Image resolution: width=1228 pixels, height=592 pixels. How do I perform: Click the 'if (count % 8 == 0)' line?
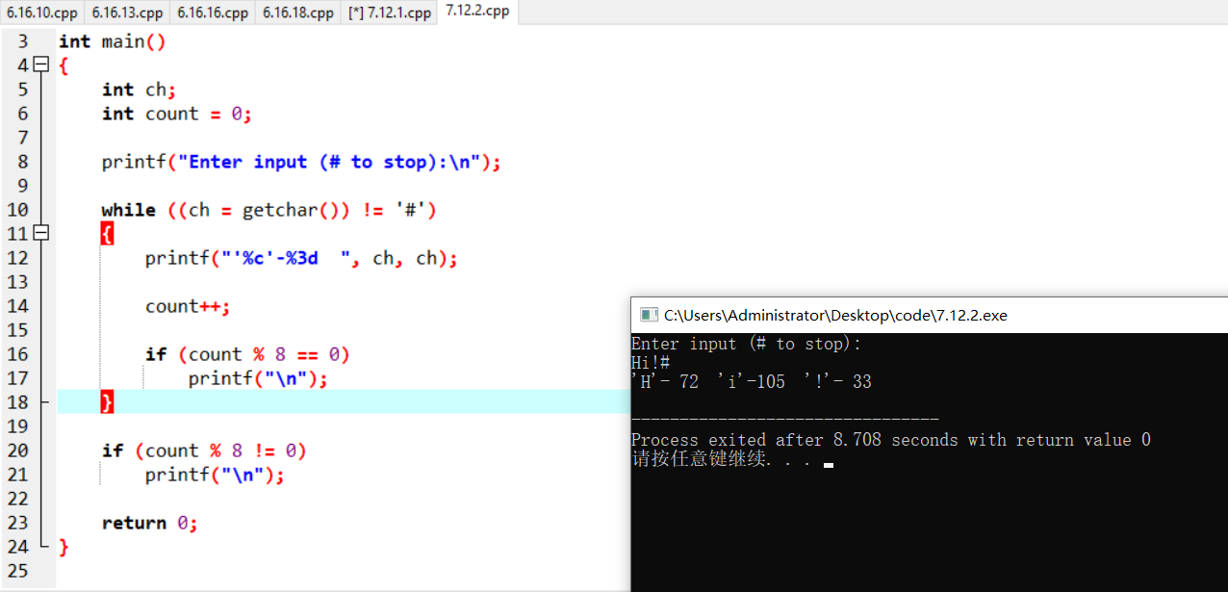click(x=247, y=354)
